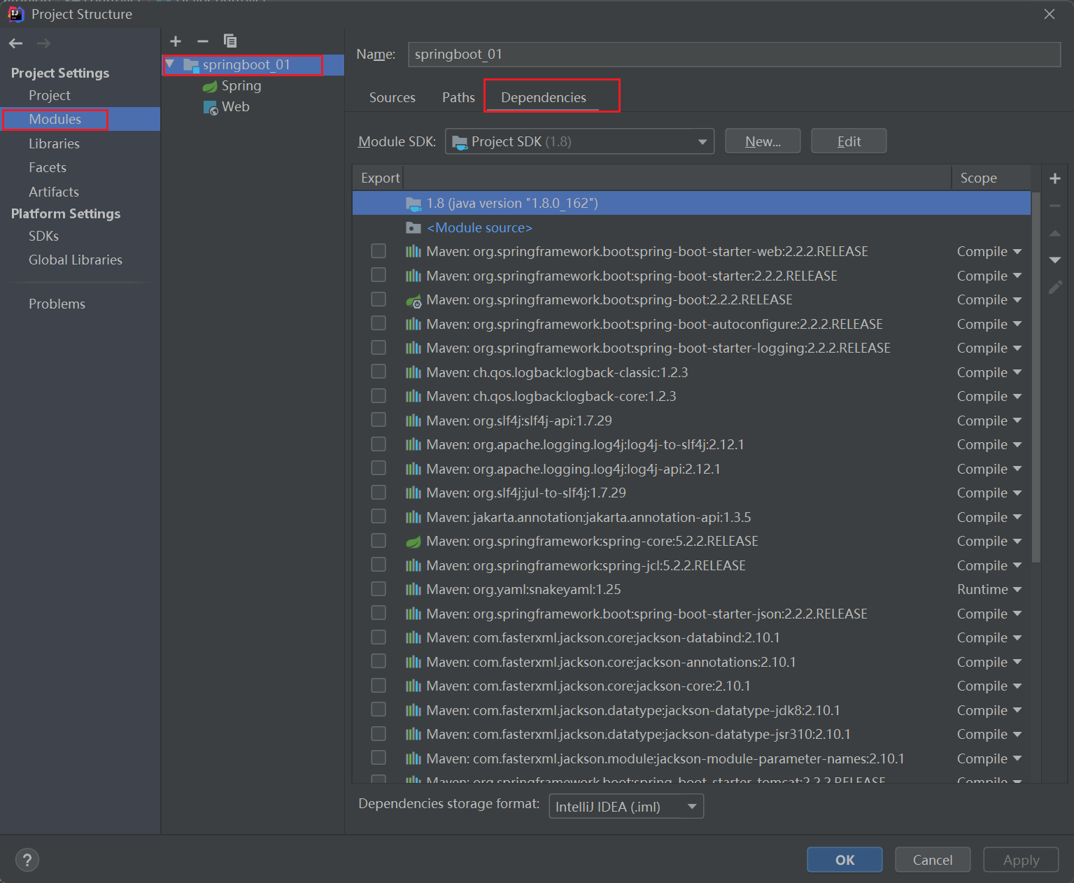The width and height of the screenshot is (1074, 883).
Task: Click the Cancel button
Action: [933, 860]
